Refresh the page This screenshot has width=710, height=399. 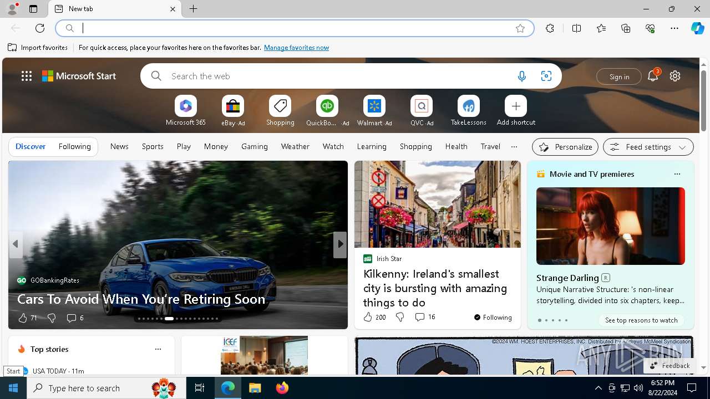[x=40, y=28]
